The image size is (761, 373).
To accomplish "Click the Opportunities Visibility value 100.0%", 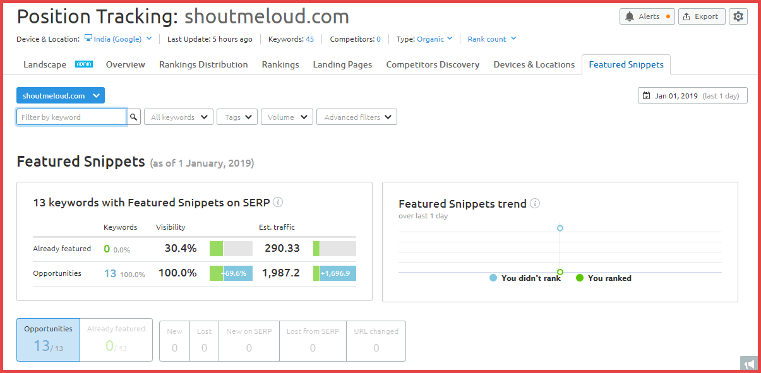I will (x=177, y=273).
